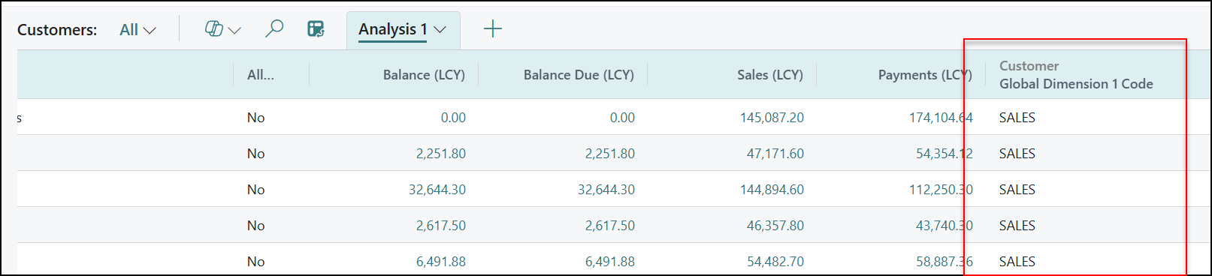This screenshot has height=276, width=1212.
Task: Select the Global Dimension 1 Code header
Action: pos(1076,84)
